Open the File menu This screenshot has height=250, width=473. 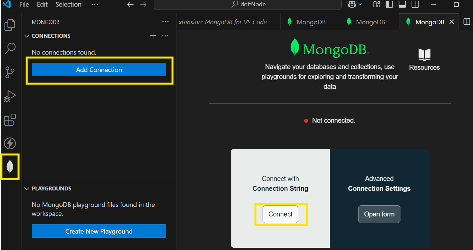pos(24,4)
